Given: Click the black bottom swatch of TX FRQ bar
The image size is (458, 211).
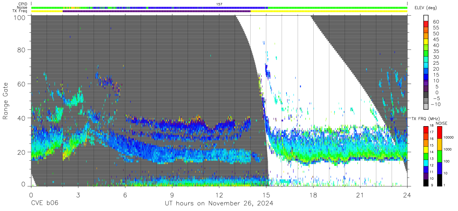Looking at the screenshot, I should tap(426, 182).
